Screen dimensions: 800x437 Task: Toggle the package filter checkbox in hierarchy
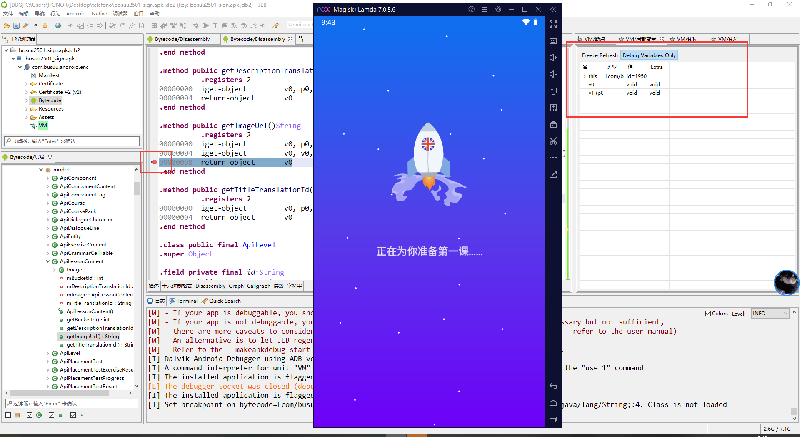pyautogui.click(x=8, y=415)
